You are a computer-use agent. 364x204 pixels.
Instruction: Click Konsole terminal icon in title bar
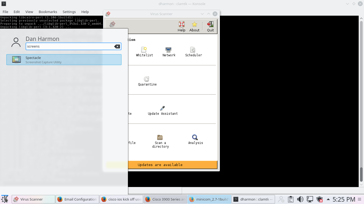click(x=4, y=4)
